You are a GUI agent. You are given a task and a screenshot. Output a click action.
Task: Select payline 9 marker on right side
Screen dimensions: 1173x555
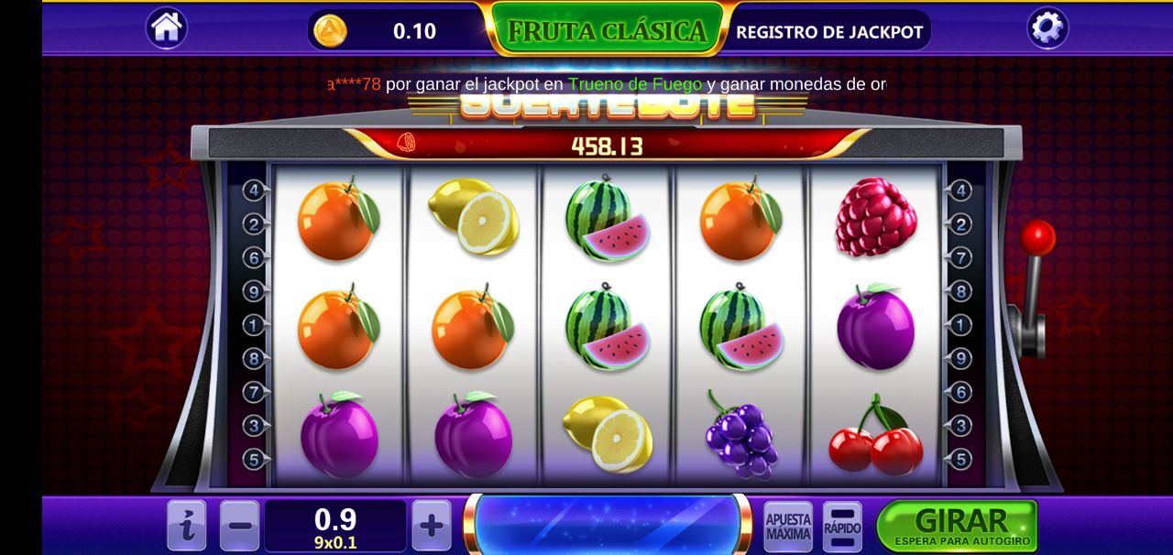pyautogui.click(x=959, y=358)
